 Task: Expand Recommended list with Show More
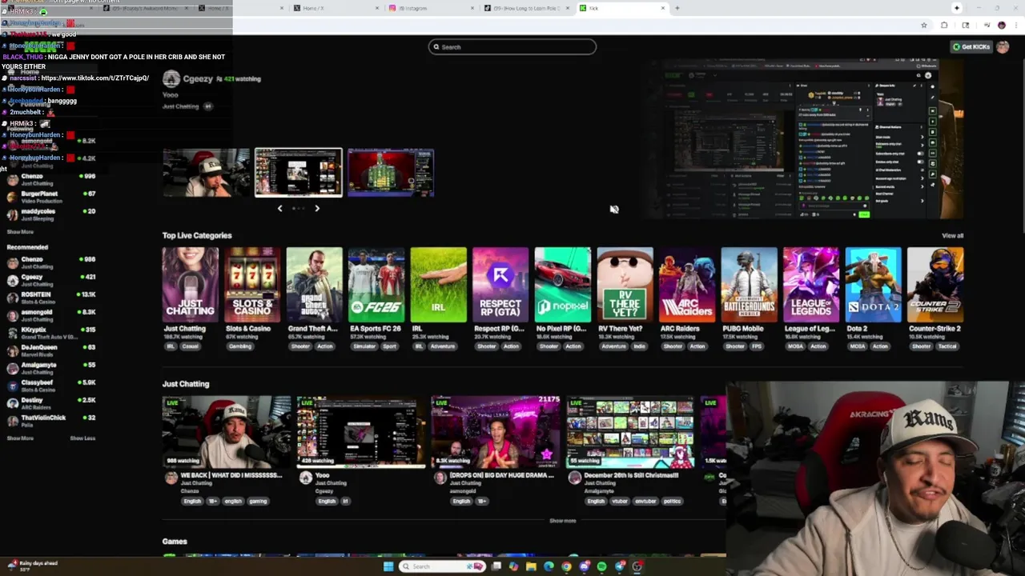point(20,438)
